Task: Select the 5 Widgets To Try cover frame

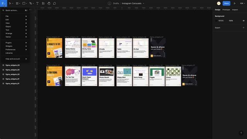Action: pos(54,48)
